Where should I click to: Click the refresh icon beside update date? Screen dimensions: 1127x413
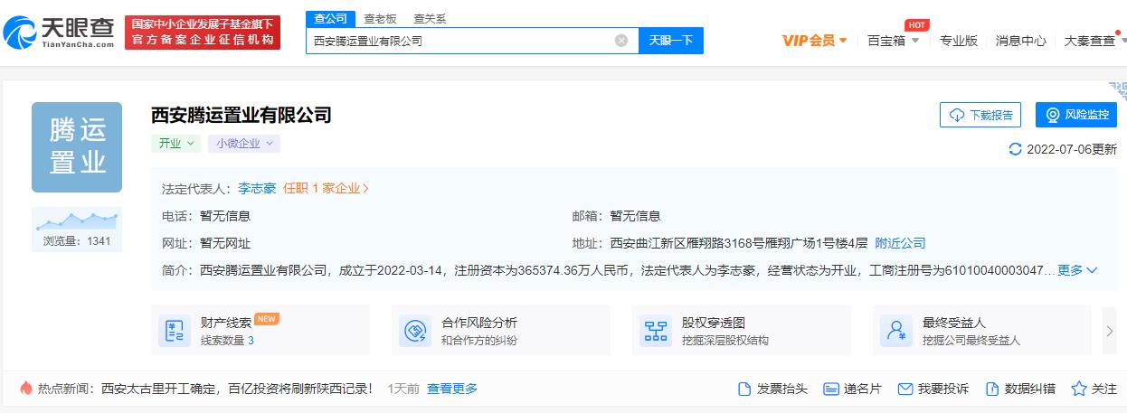tap(1015, 149)
